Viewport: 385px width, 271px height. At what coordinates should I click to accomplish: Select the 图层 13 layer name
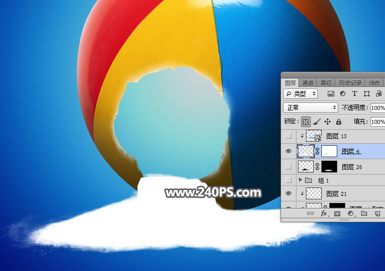(x=336, y=136)
